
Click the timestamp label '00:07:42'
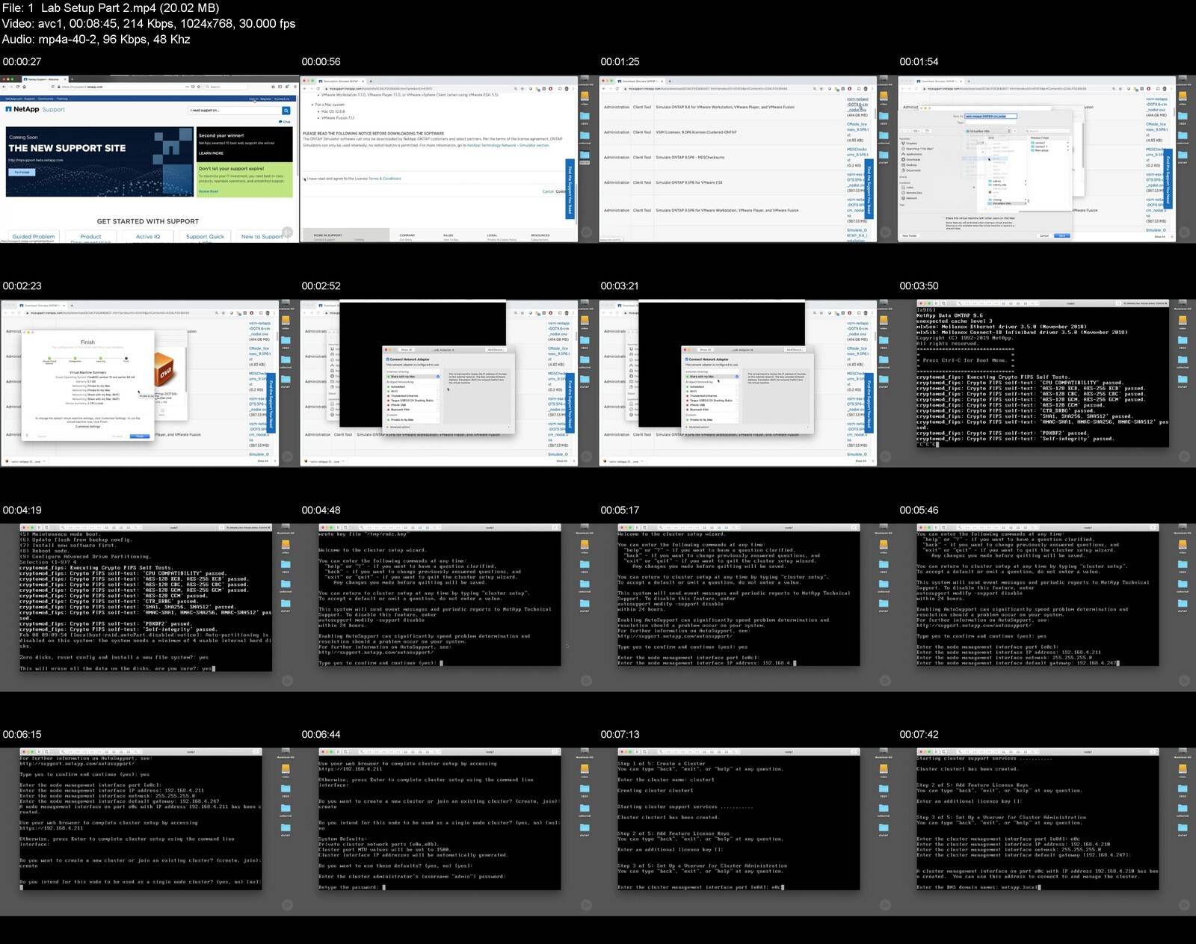coord(919,735)
